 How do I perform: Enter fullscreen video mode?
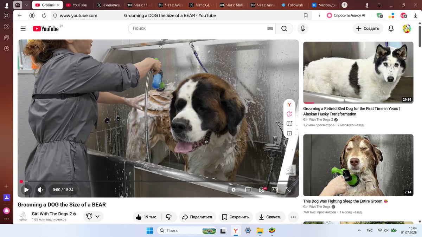click(x=288, y=190)
